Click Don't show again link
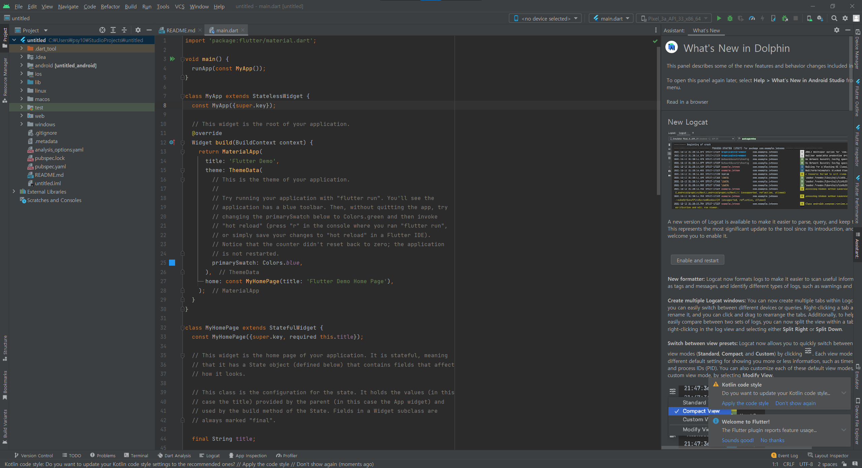Image resolution: width=862 pixels, height=468 pixels. pos(795,403)
